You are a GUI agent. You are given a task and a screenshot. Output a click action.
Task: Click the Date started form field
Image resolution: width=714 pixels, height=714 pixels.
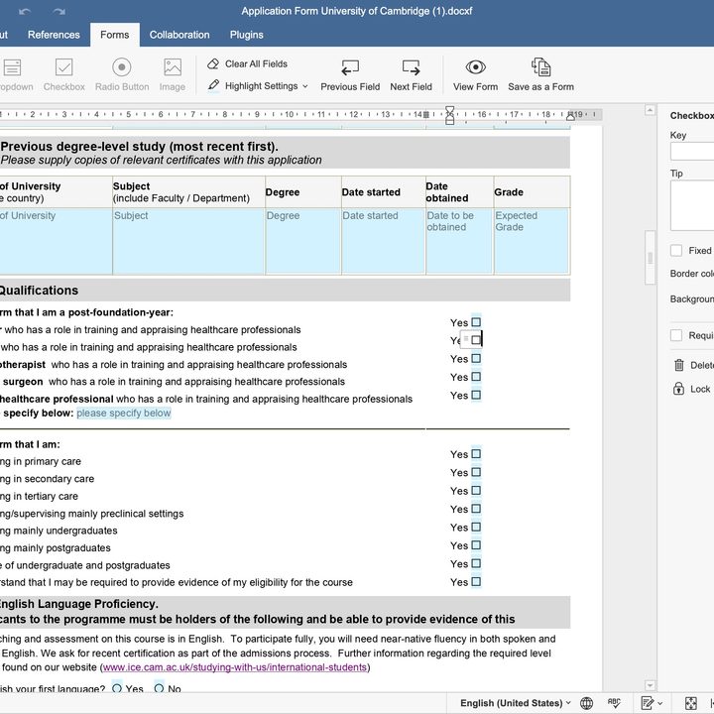point(384,241)
